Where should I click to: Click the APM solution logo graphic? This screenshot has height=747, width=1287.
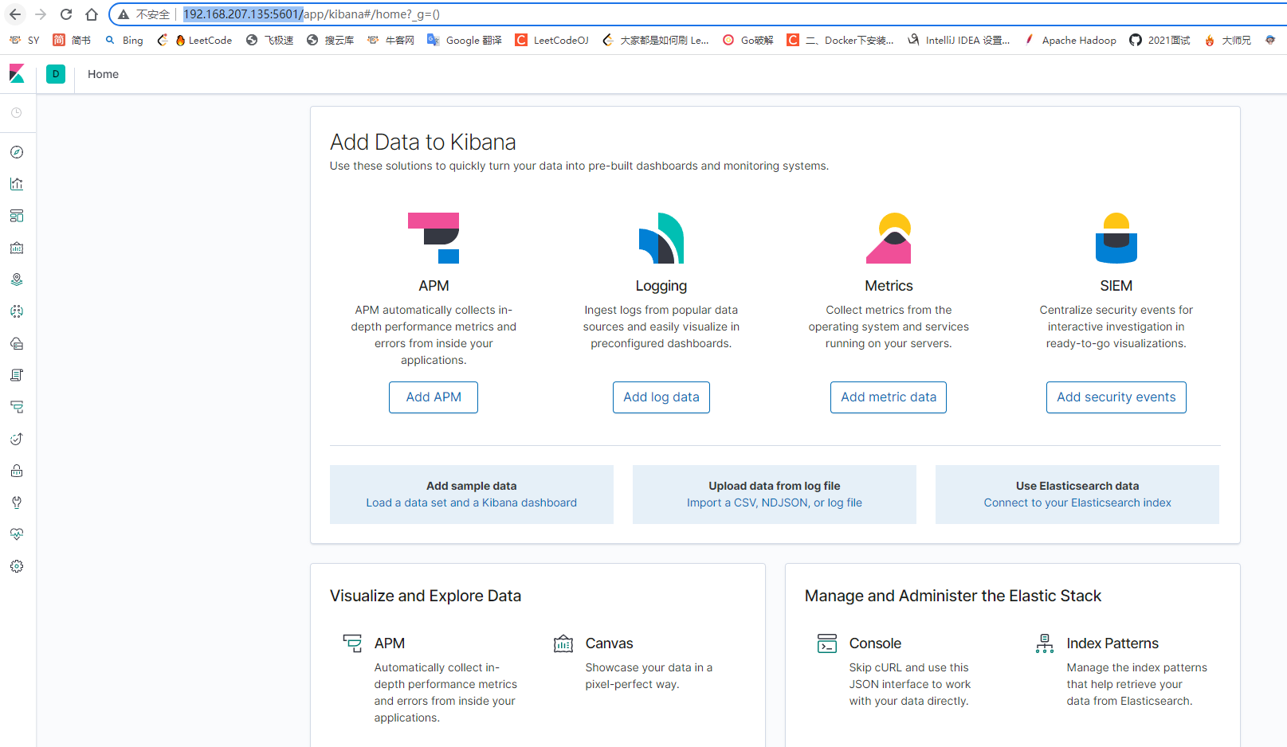[x=434, y=238]
